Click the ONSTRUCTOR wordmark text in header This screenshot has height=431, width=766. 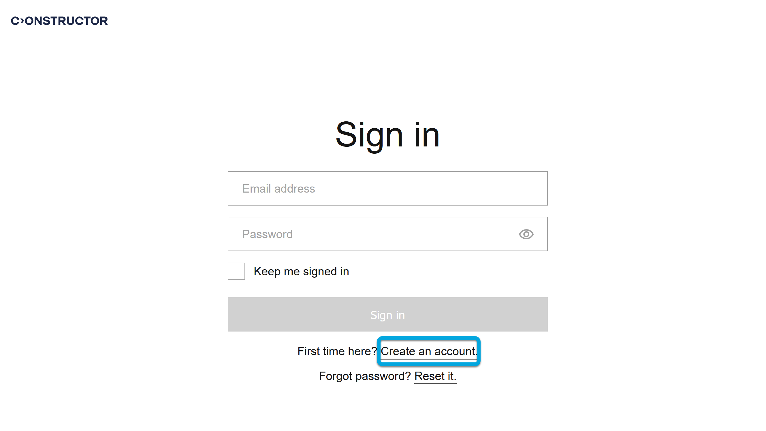point(66,21)
